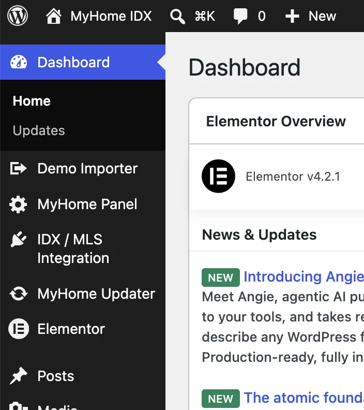Image resolution: width=364 pixels, height=410 pixels.
Task: Click the Elementor Overview widget heading
Action: (276, 121)
